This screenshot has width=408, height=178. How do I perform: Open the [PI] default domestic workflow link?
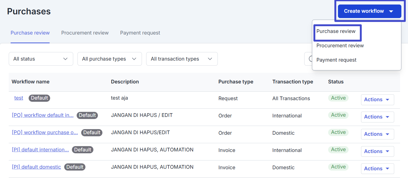(x=36, y=167)
